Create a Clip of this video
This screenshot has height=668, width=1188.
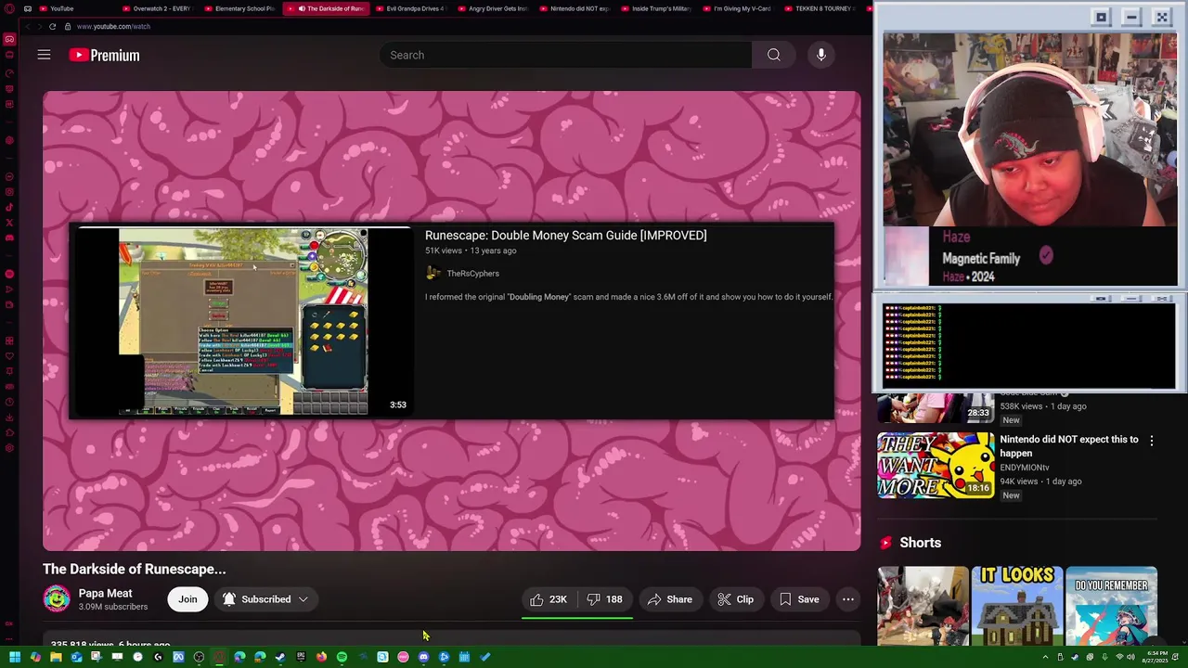(x=735, y=599)
